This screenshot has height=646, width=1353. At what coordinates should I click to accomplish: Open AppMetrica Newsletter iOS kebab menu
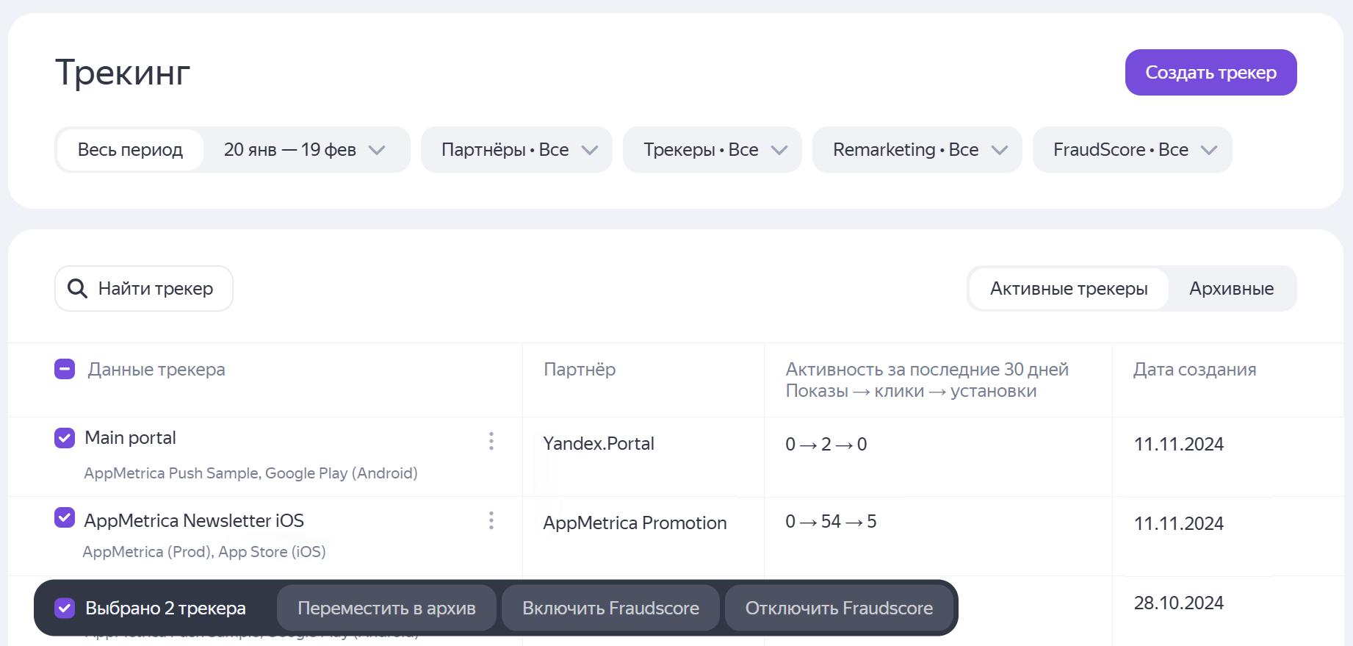pos(491,521)
